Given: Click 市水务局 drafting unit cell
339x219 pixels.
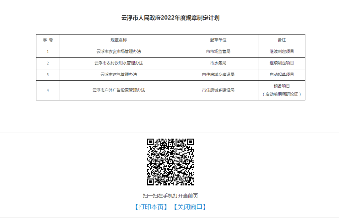Looking at the screenshot, I should (x=218, y=63).
